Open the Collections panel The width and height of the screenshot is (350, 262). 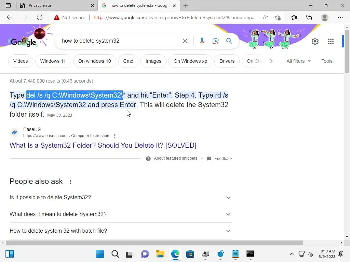click(x=309, y=17)
